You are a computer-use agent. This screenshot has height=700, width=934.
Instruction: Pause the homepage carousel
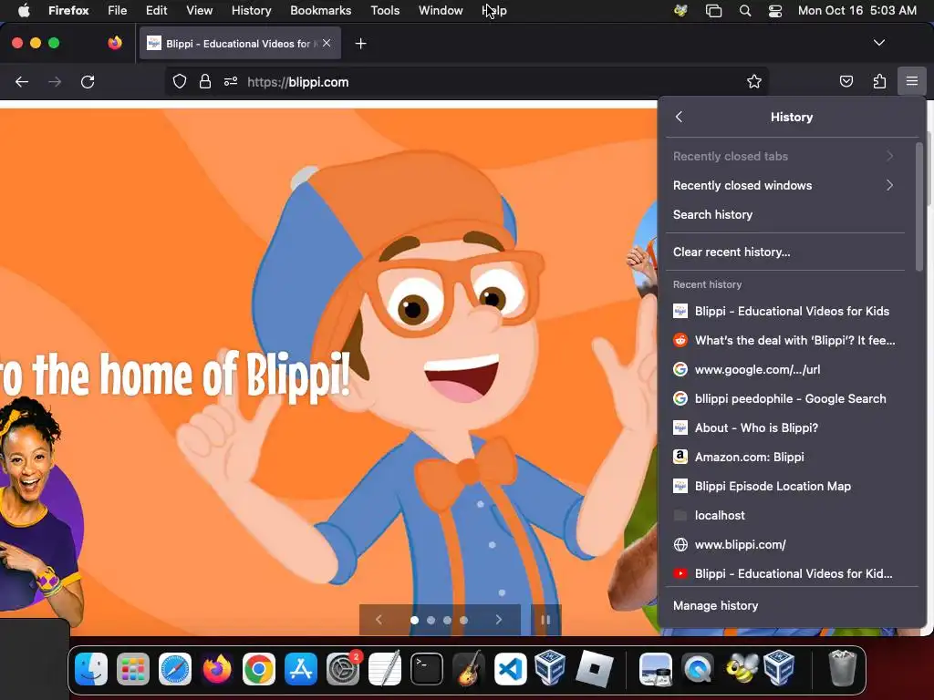[x=545, y=620]
